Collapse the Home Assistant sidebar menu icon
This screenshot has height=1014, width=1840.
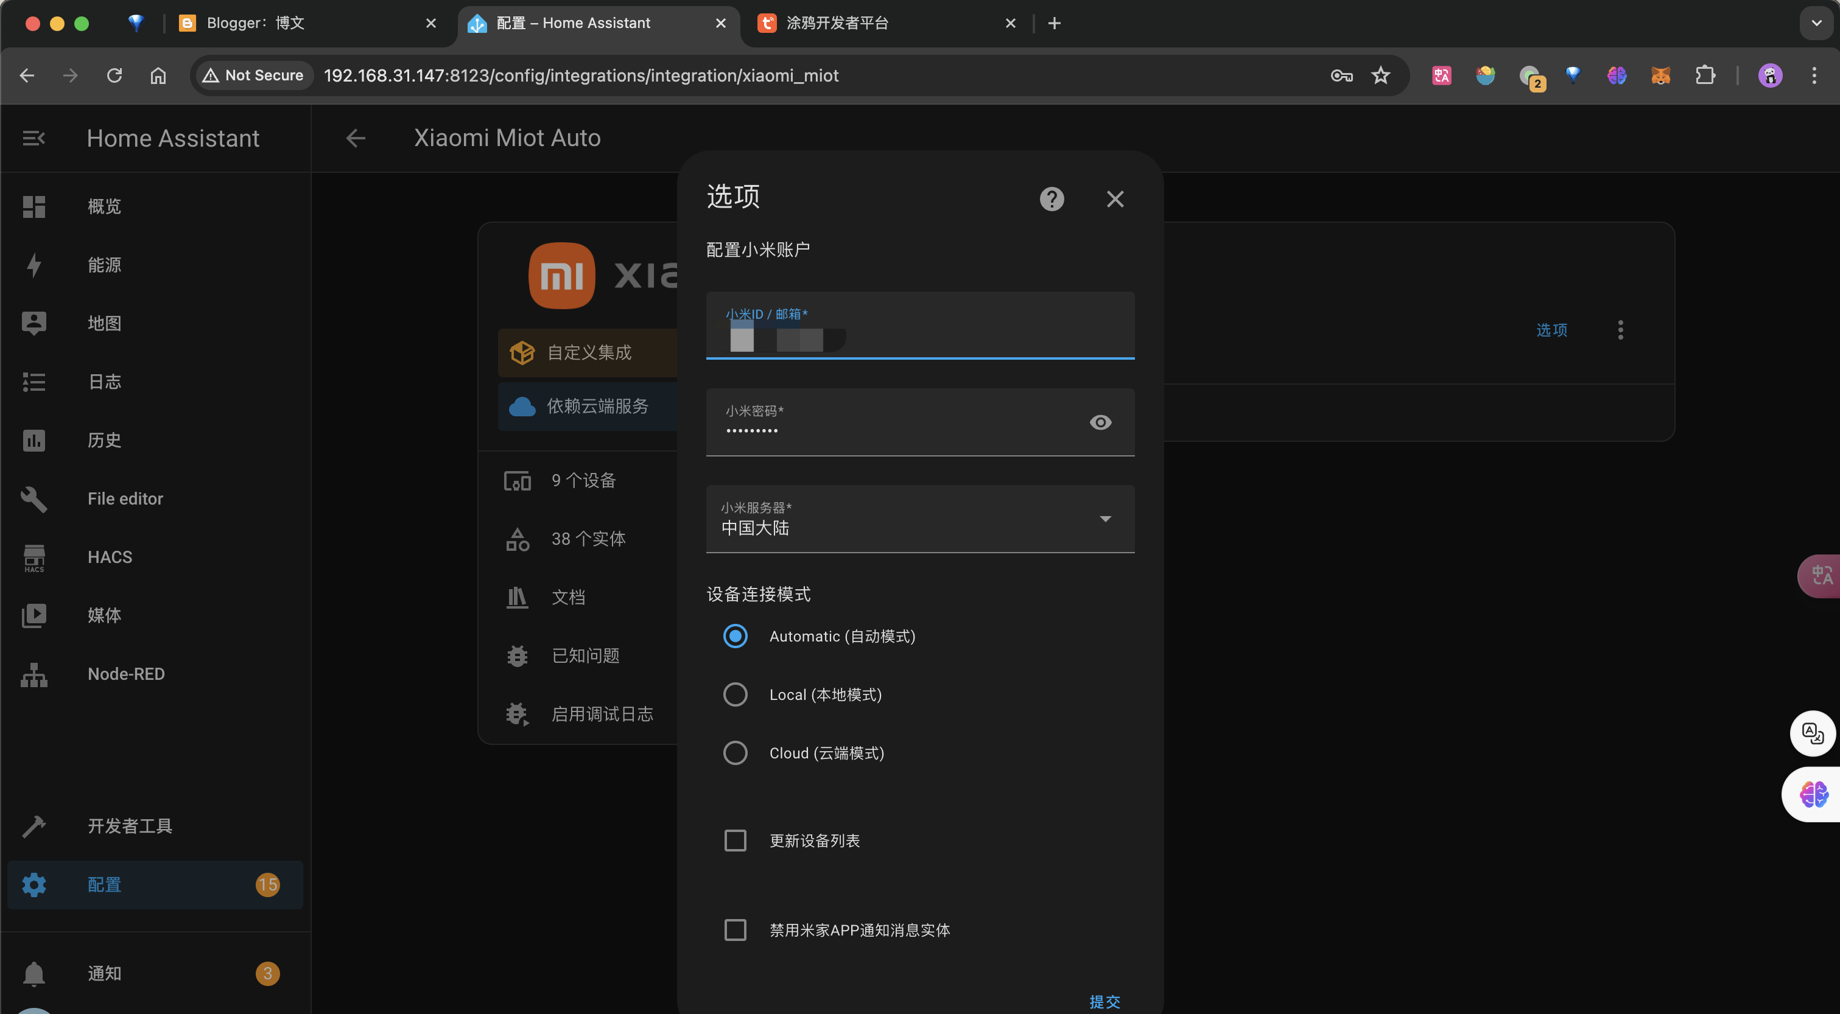[x=33, y=138]
